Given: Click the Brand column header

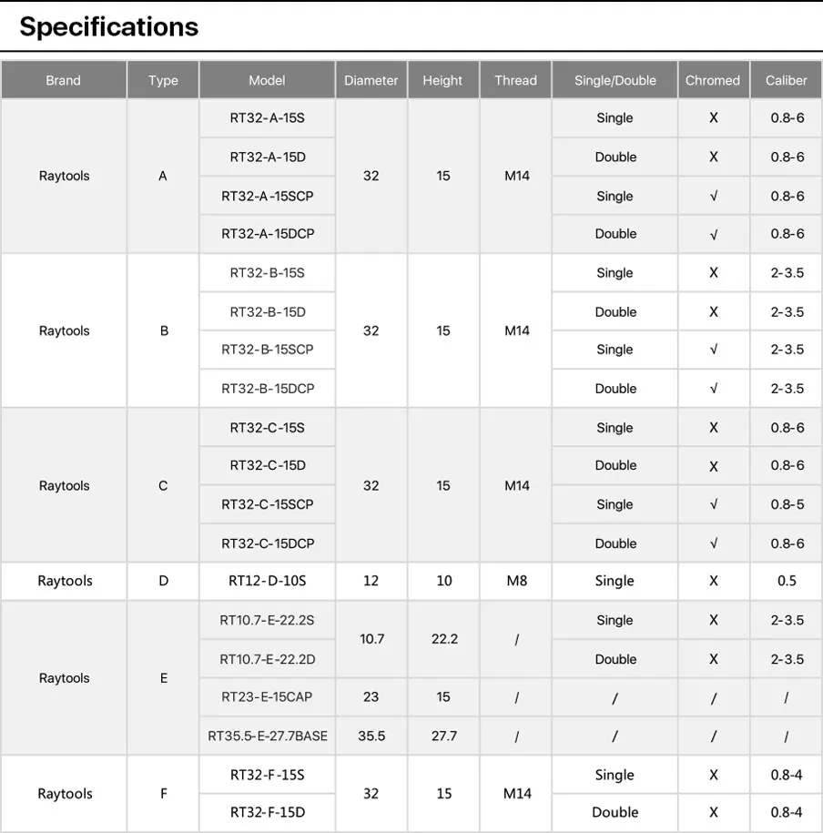Looking at the screenshot, I should (64, 80).
